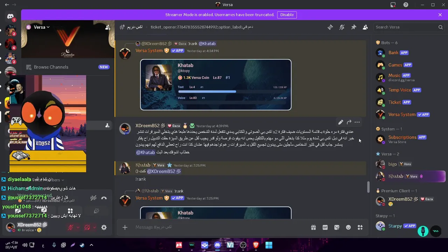
Task: Open the system volume control
Action: (25, 245)
